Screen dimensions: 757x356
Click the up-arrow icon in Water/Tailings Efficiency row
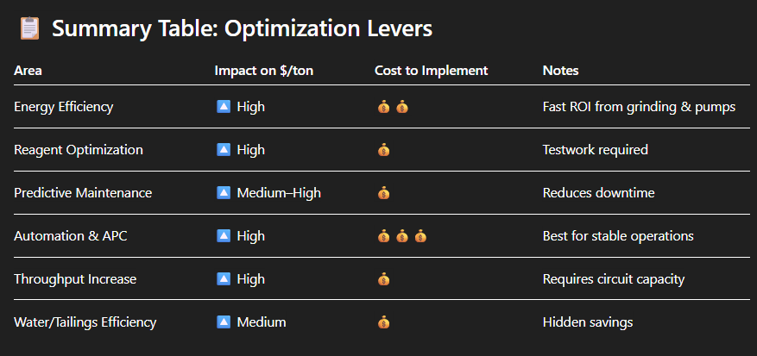(x=224, y=322)
